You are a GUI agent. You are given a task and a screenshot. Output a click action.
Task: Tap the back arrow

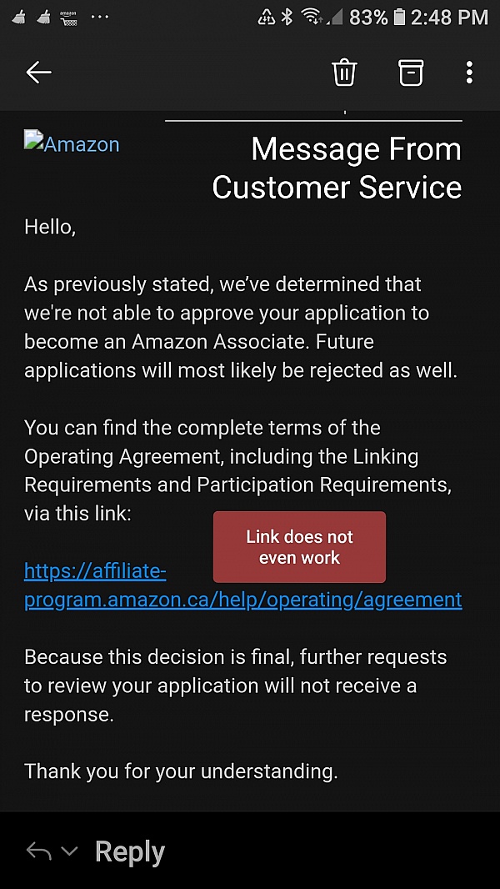pyautogui.click(x=38, y=73)
